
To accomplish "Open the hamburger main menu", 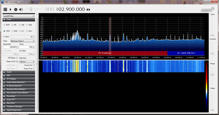I will pos(5,9).
